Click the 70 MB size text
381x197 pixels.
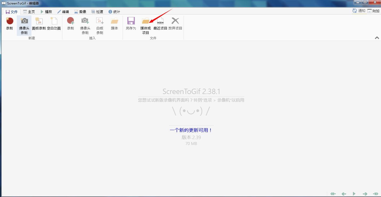tap(191, 144)
